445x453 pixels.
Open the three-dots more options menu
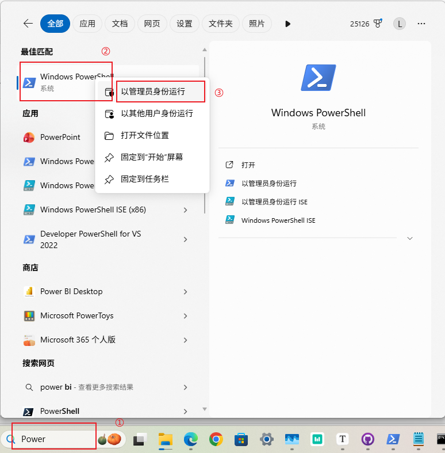pyautogui.click(x=421, y=24)
